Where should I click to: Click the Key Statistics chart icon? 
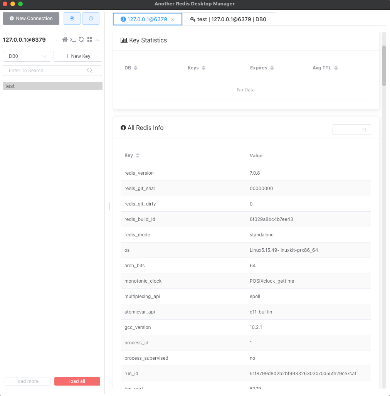click(x=124, y=40)
